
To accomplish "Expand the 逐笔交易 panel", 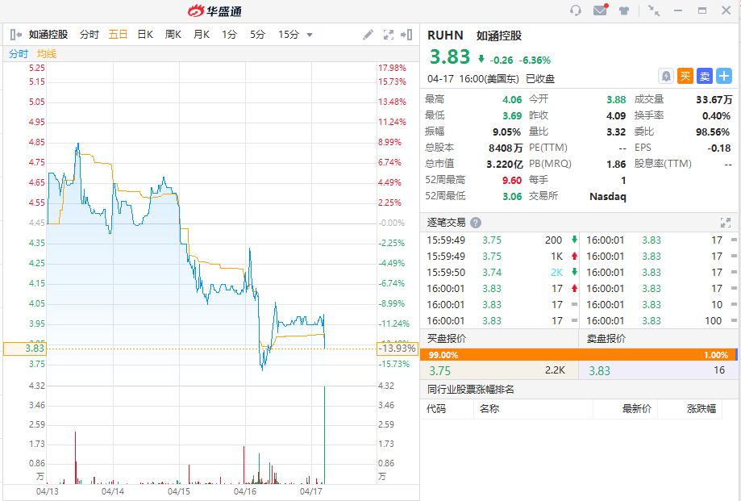I will tap(726, 223).
